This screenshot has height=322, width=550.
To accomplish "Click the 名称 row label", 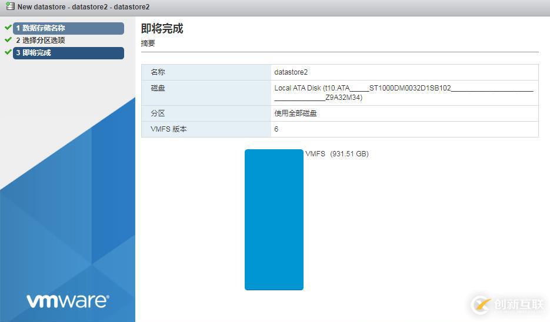I will [158, 72].
